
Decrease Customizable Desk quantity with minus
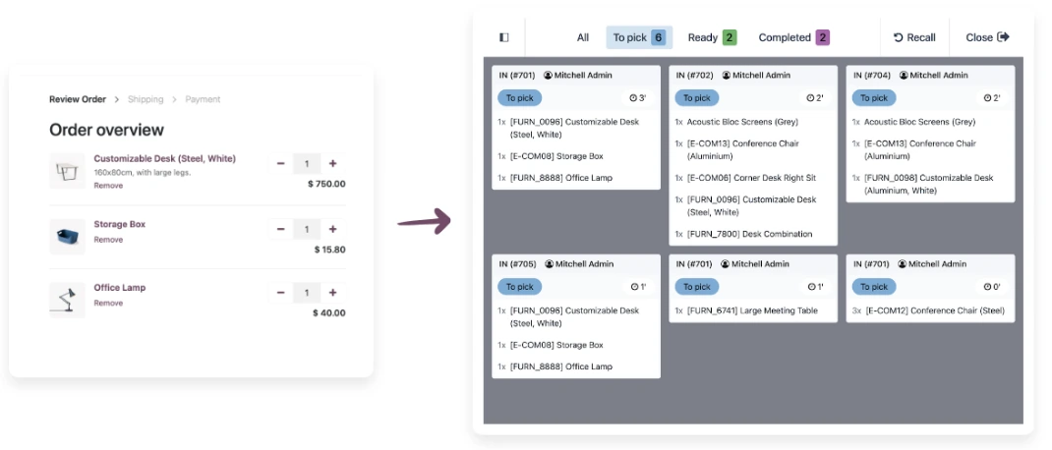281,164
